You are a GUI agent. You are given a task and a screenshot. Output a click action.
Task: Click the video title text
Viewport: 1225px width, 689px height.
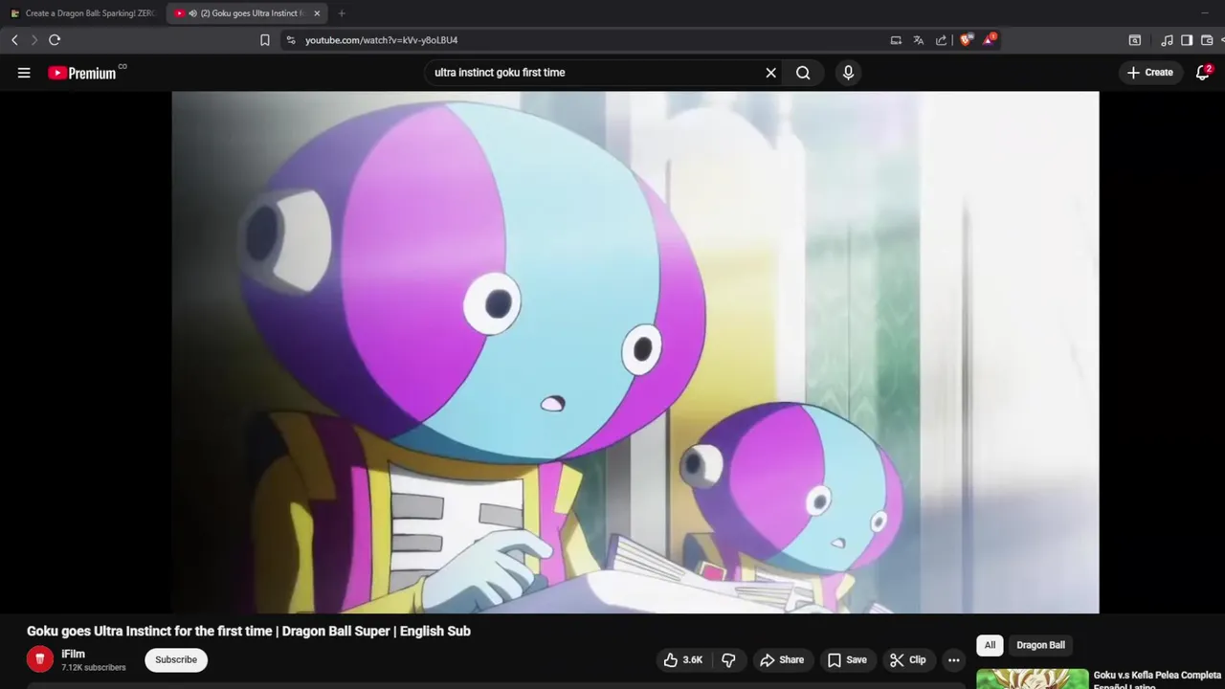249,632
